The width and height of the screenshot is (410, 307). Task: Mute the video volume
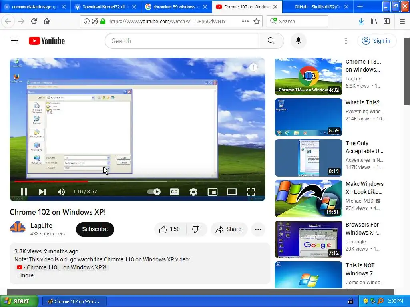pyautogui.click(x=61, y=192)
